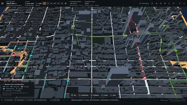Click the M5 line marker near Lyceum Theatre
This screenshot has width=187, height=105.
73,26
